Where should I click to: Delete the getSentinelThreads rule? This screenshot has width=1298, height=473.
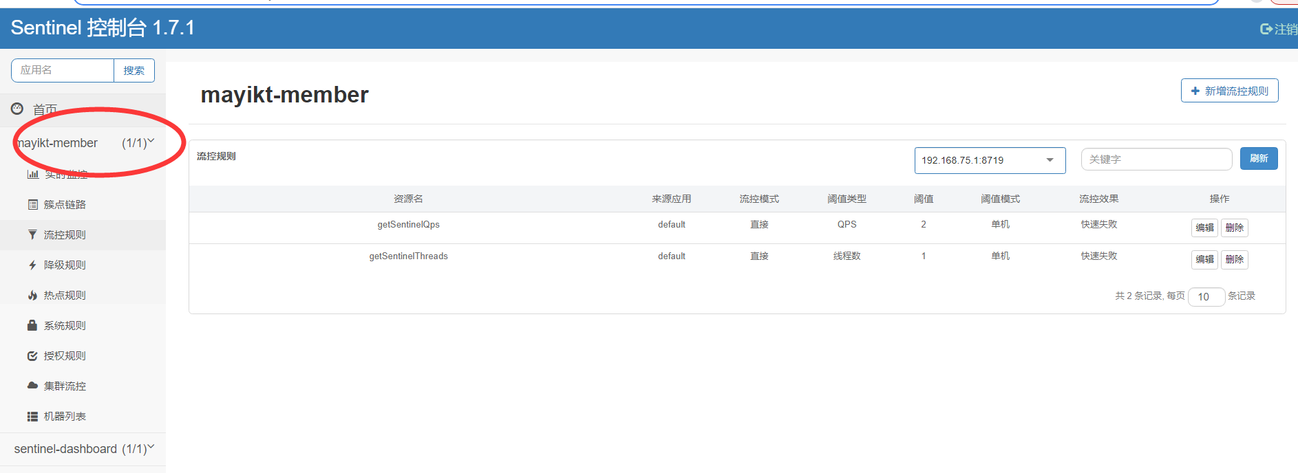point(1235,259)
